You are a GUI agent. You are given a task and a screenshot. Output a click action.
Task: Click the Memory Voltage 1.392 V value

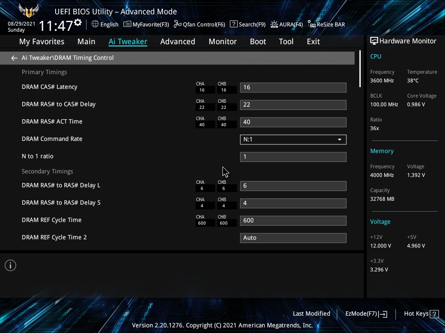pos(416,175)
